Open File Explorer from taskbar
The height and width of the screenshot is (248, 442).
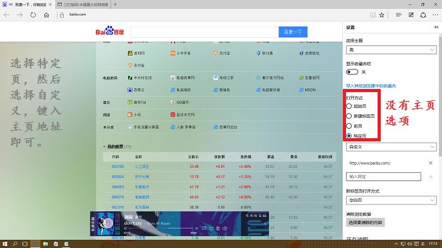(45, 244)
